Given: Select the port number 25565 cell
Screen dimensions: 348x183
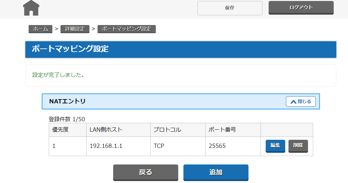Looking at the screenshot, I should click(x=233, y=146).
